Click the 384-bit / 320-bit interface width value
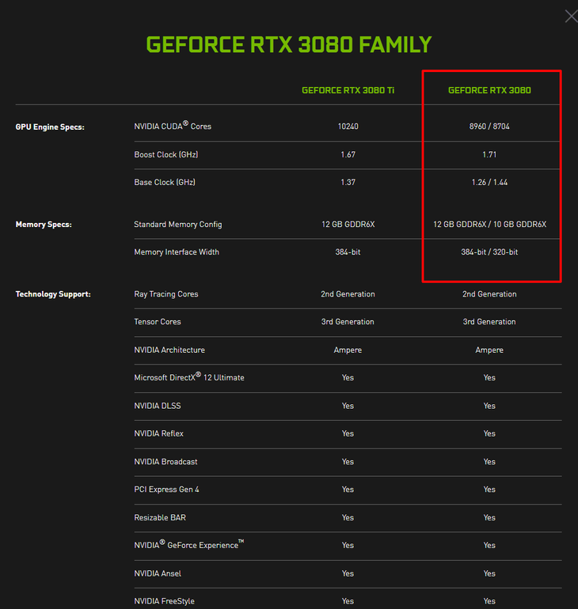 point(489,252)
